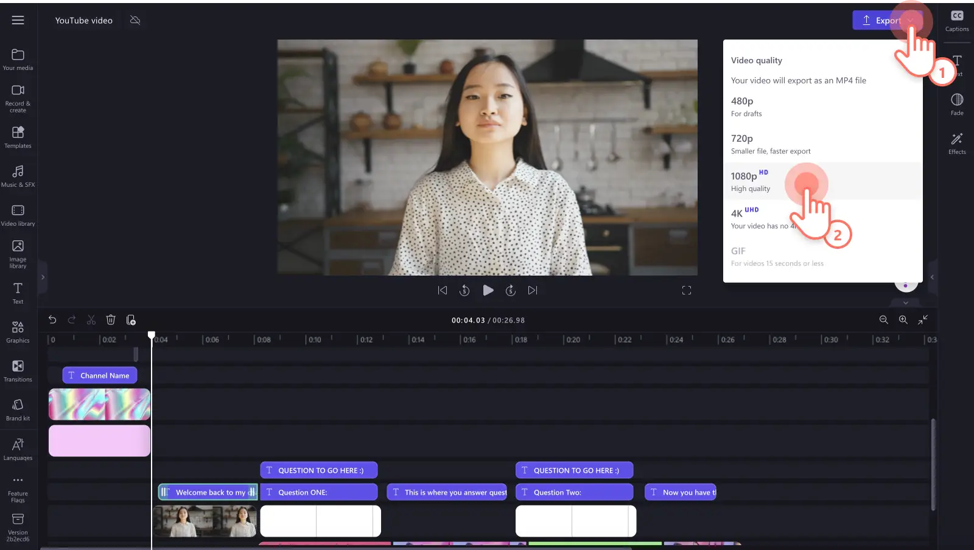Open the Fade panel
Image resolution: width=974 pixels, height=550 pixels.
tap(957, 104)
